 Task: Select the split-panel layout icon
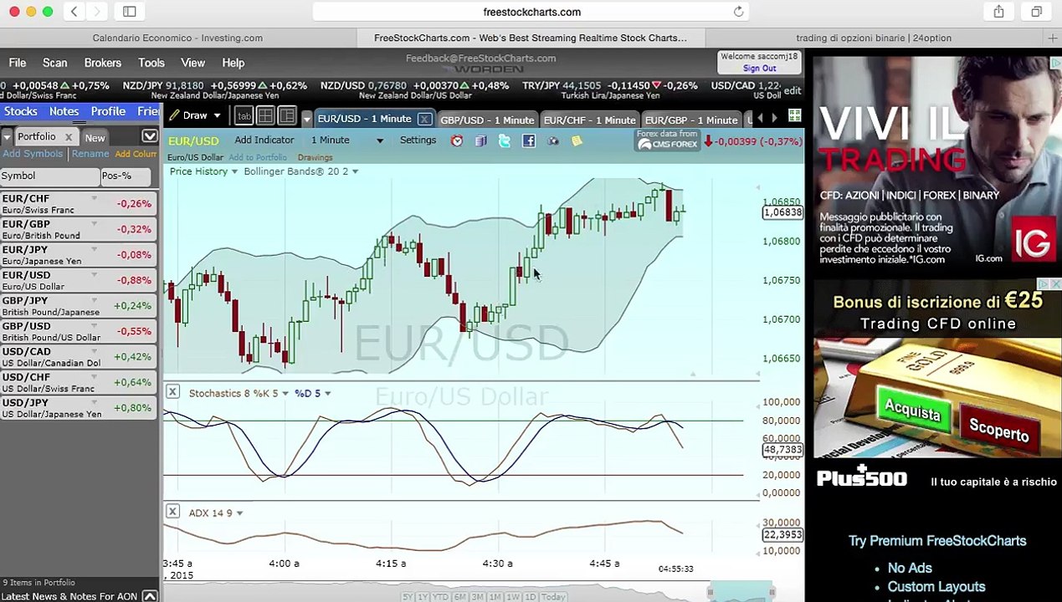click(x=286, y=116)
